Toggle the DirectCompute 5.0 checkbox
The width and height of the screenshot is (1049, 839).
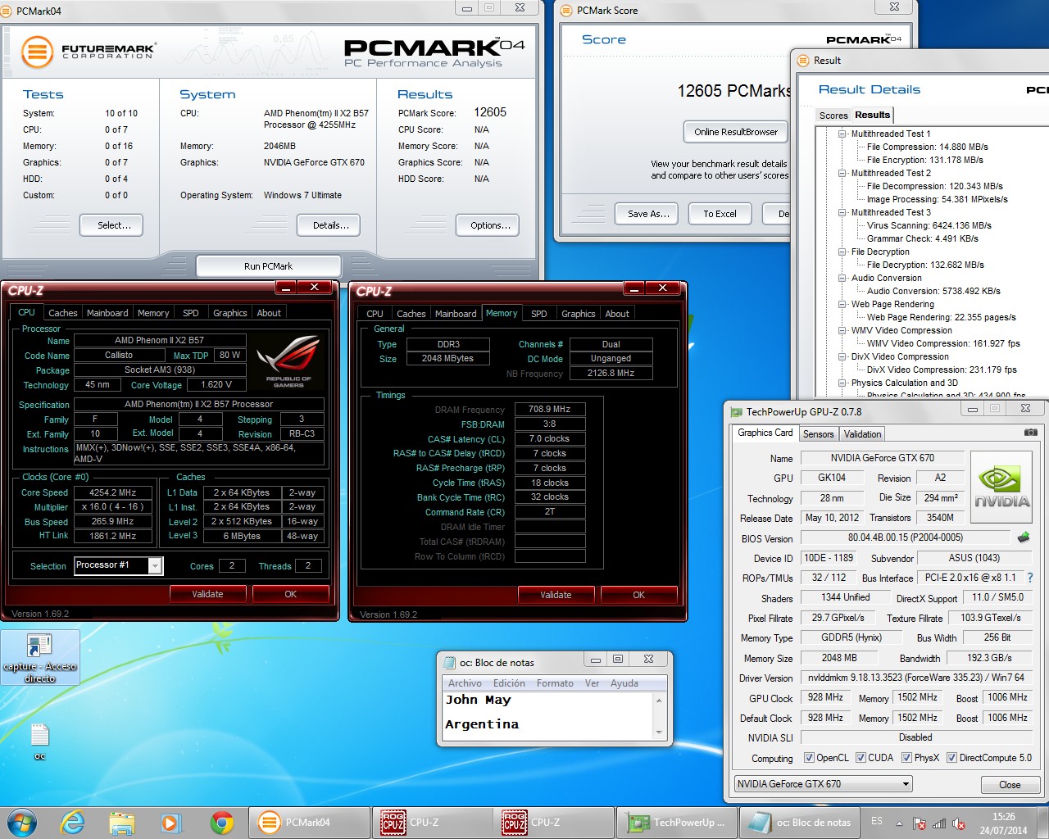pyautogui.click(x=951, y=758)
